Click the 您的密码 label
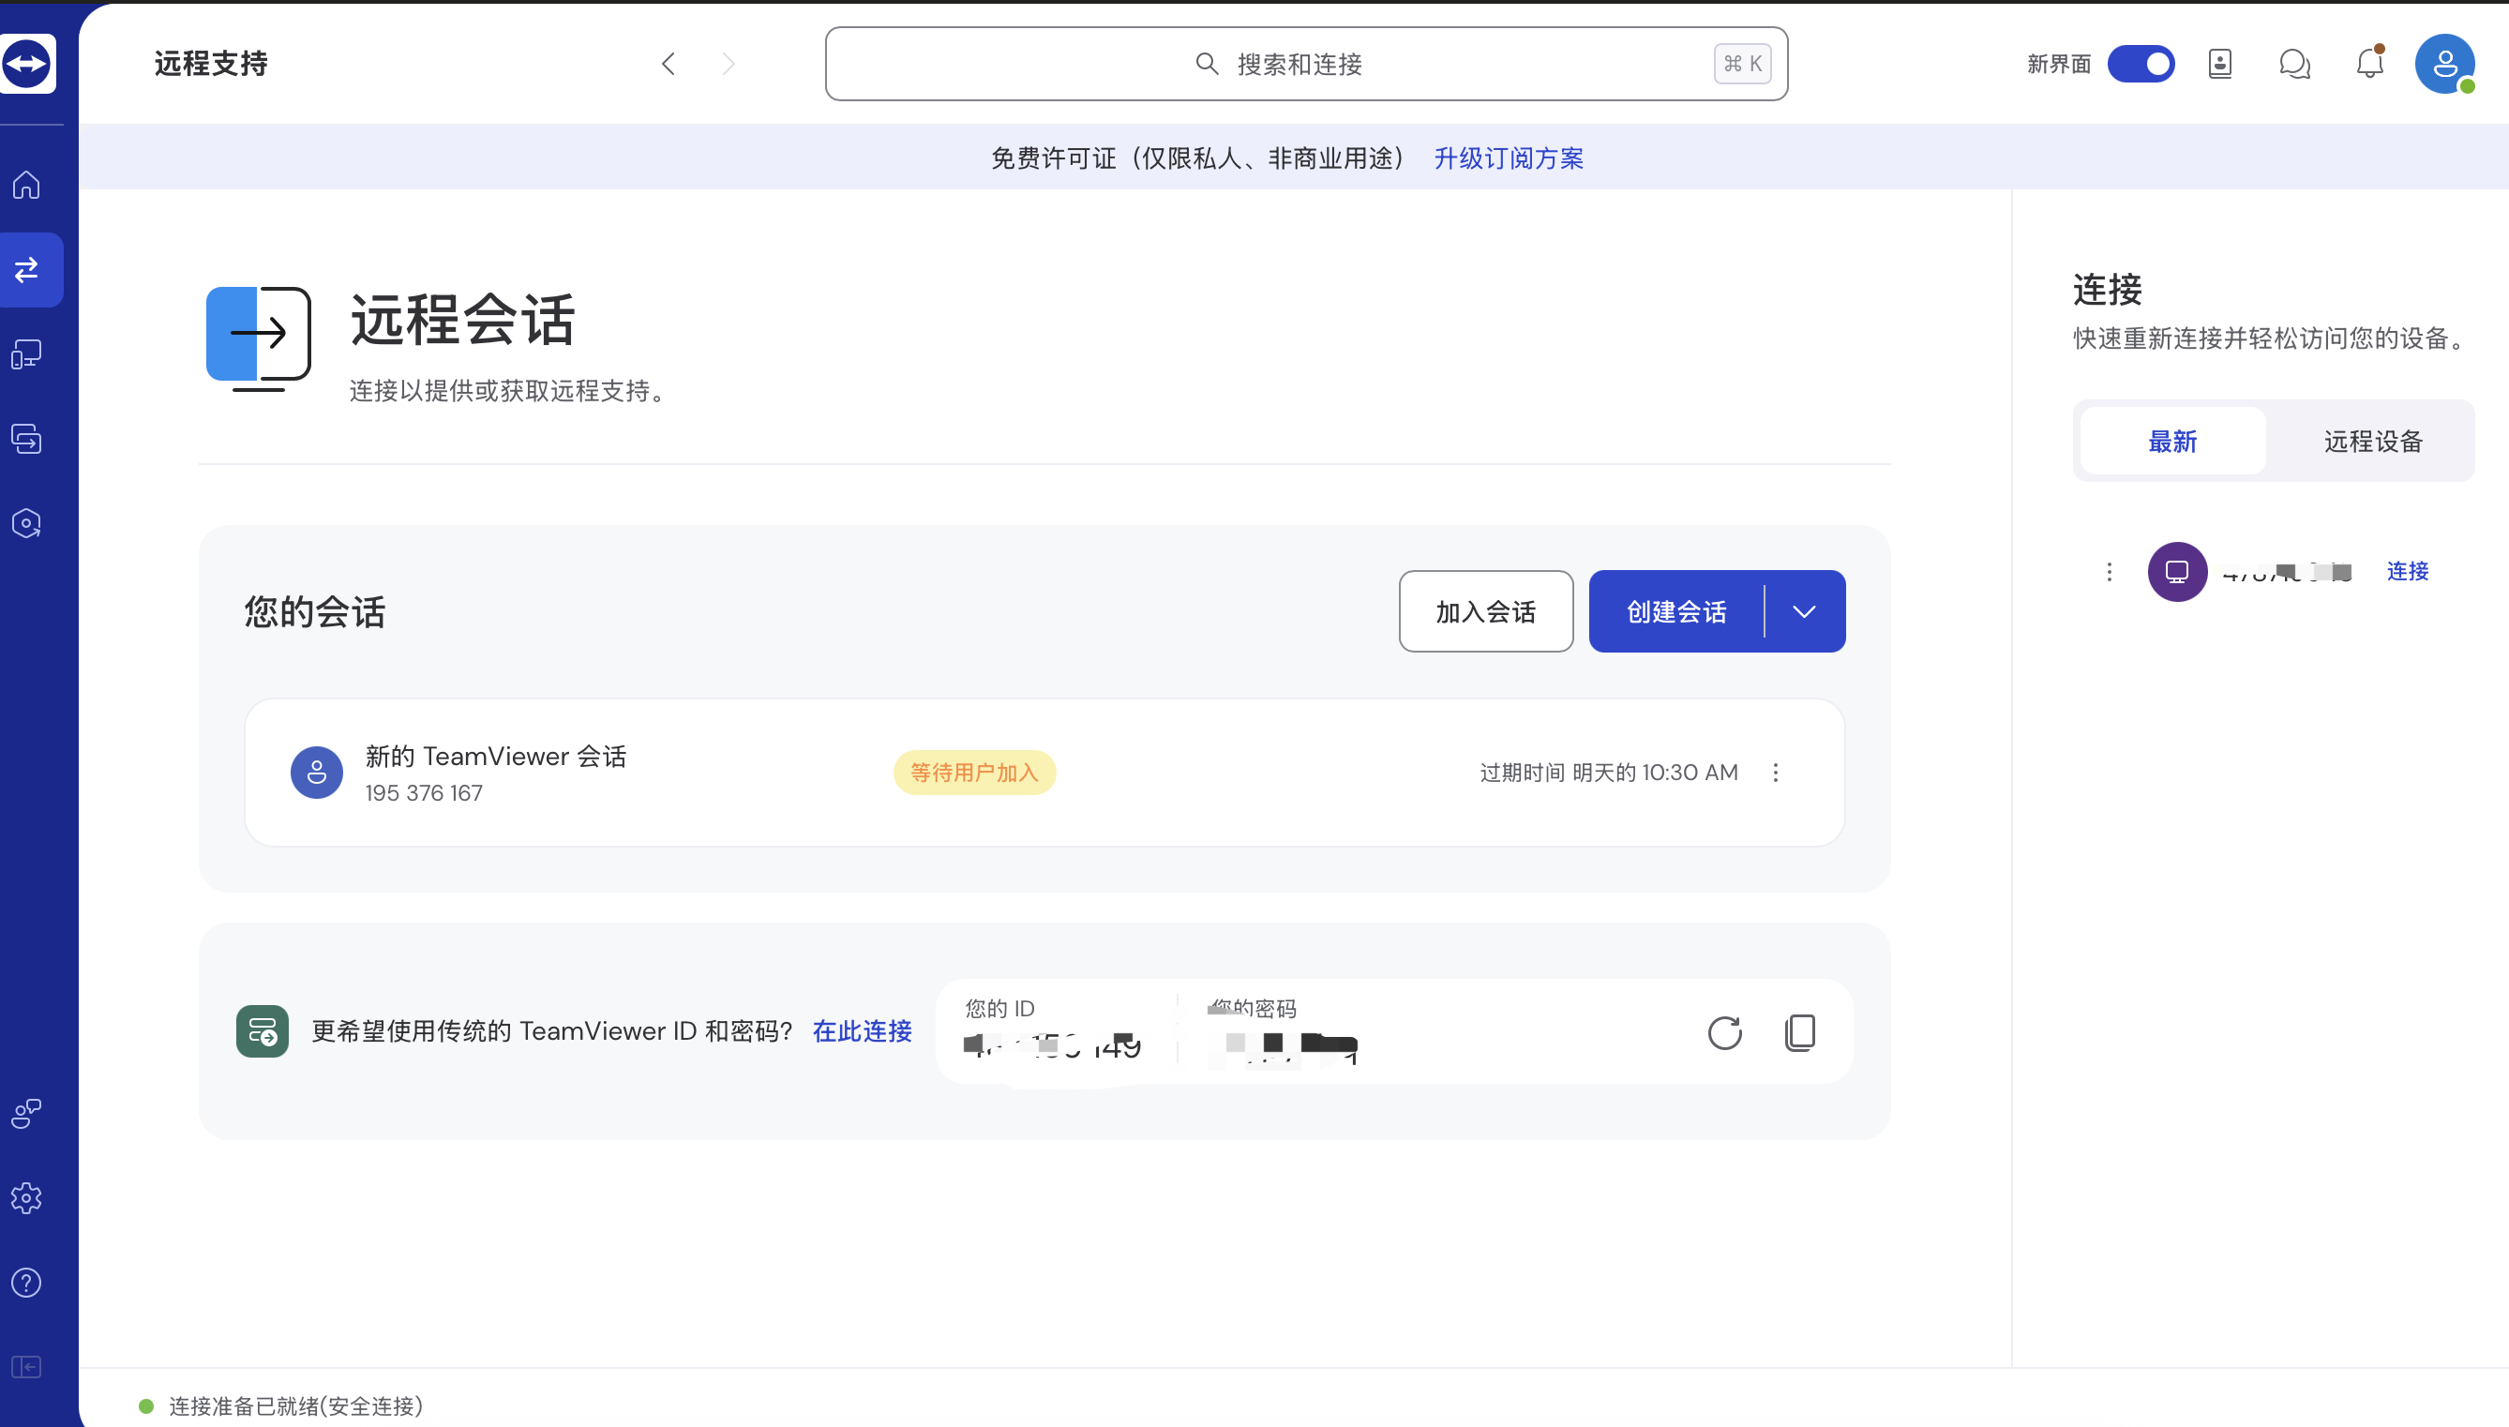2509x1427 pixels. click(1253, 1008)
